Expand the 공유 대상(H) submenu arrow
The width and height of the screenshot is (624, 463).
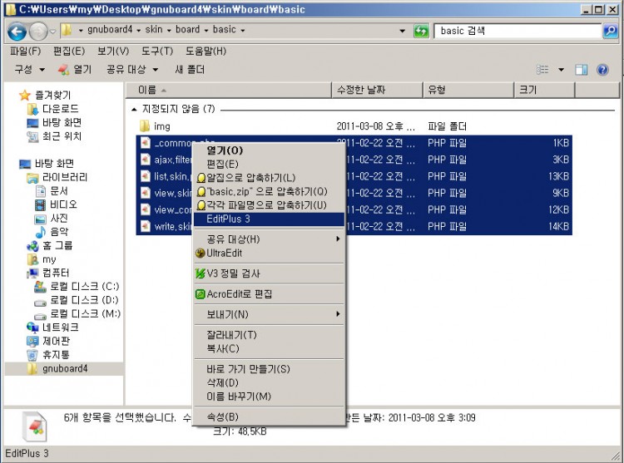(x=338, y=239)
